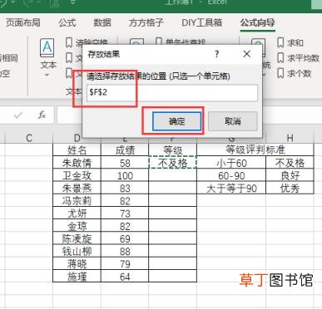Viewport: 322px width, 309px height.
Task: Click the score cell with 100
Action: coord(125,175)
